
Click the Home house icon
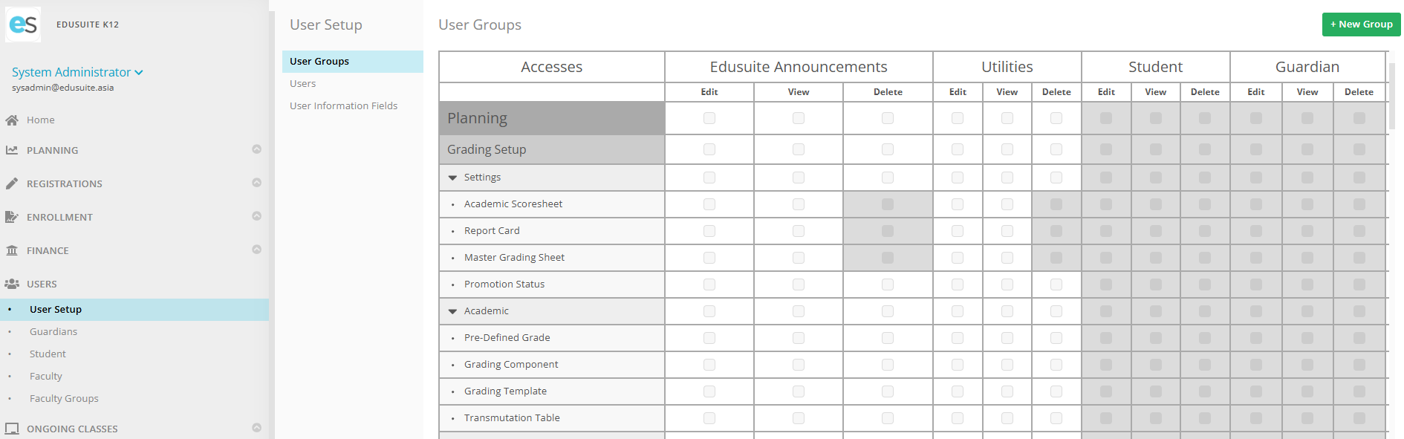12,120
